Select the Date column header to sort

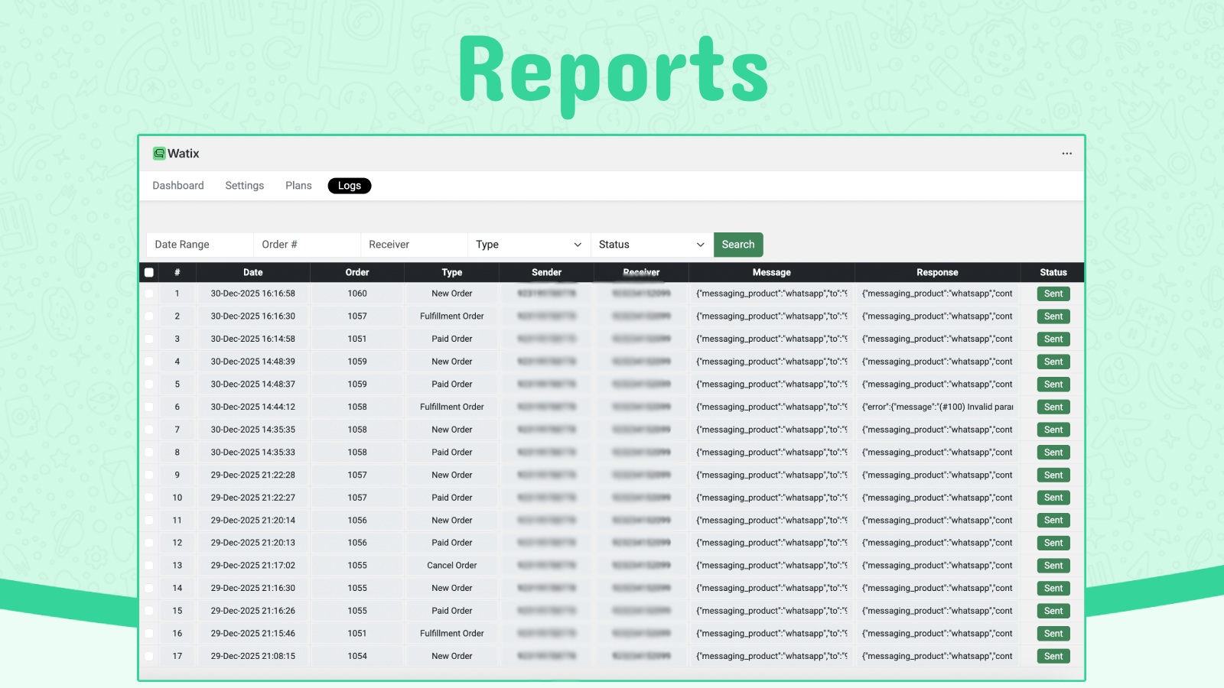point(252,271)
